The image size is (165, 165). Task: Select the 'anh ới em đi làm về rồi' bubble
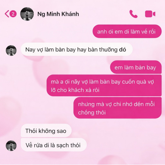127,31
